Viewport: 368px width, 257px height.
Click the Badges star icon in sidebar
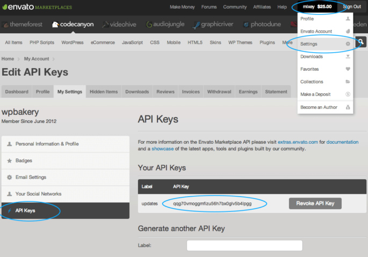(x=10, y=160)
